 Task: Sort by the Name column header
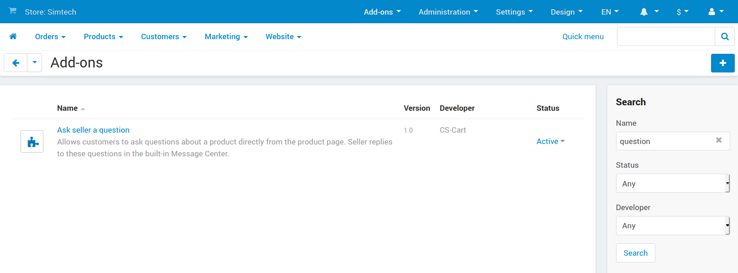(x=71, y=108)
